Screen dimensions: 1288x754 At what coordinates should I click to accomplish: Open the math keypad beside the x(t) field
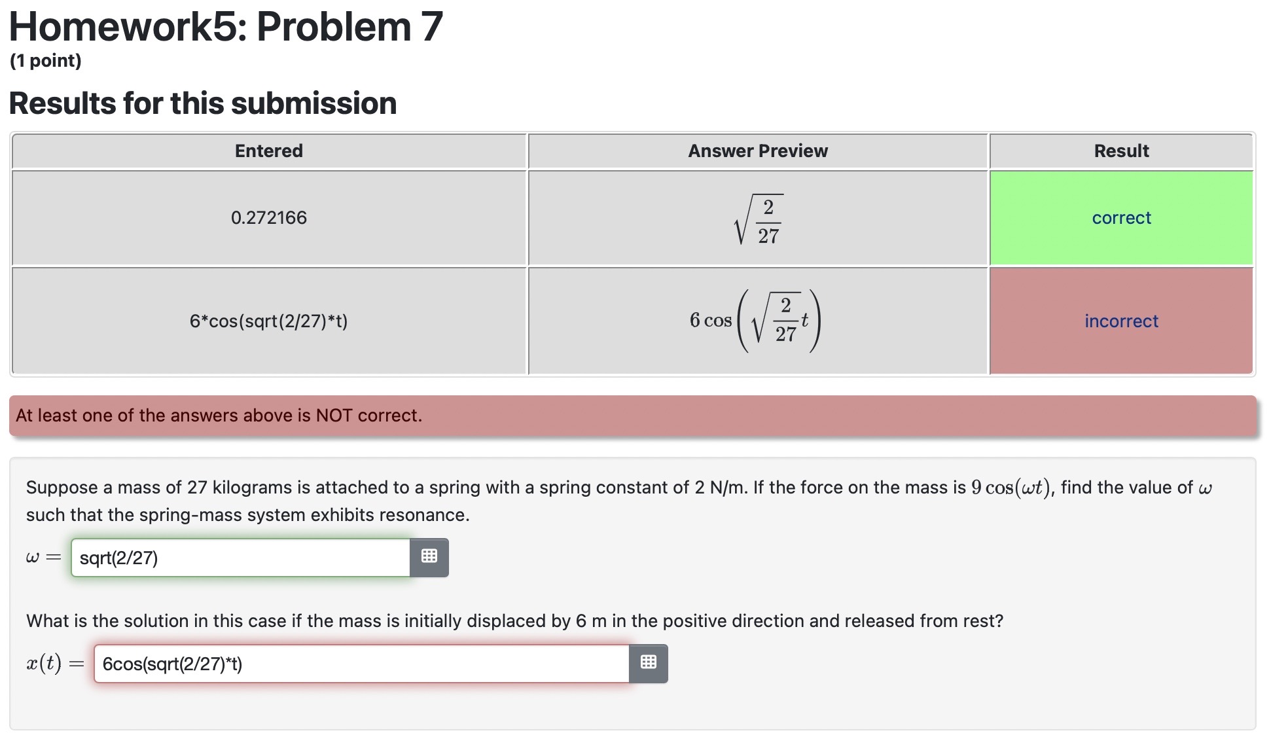click(x=649, y=663)
